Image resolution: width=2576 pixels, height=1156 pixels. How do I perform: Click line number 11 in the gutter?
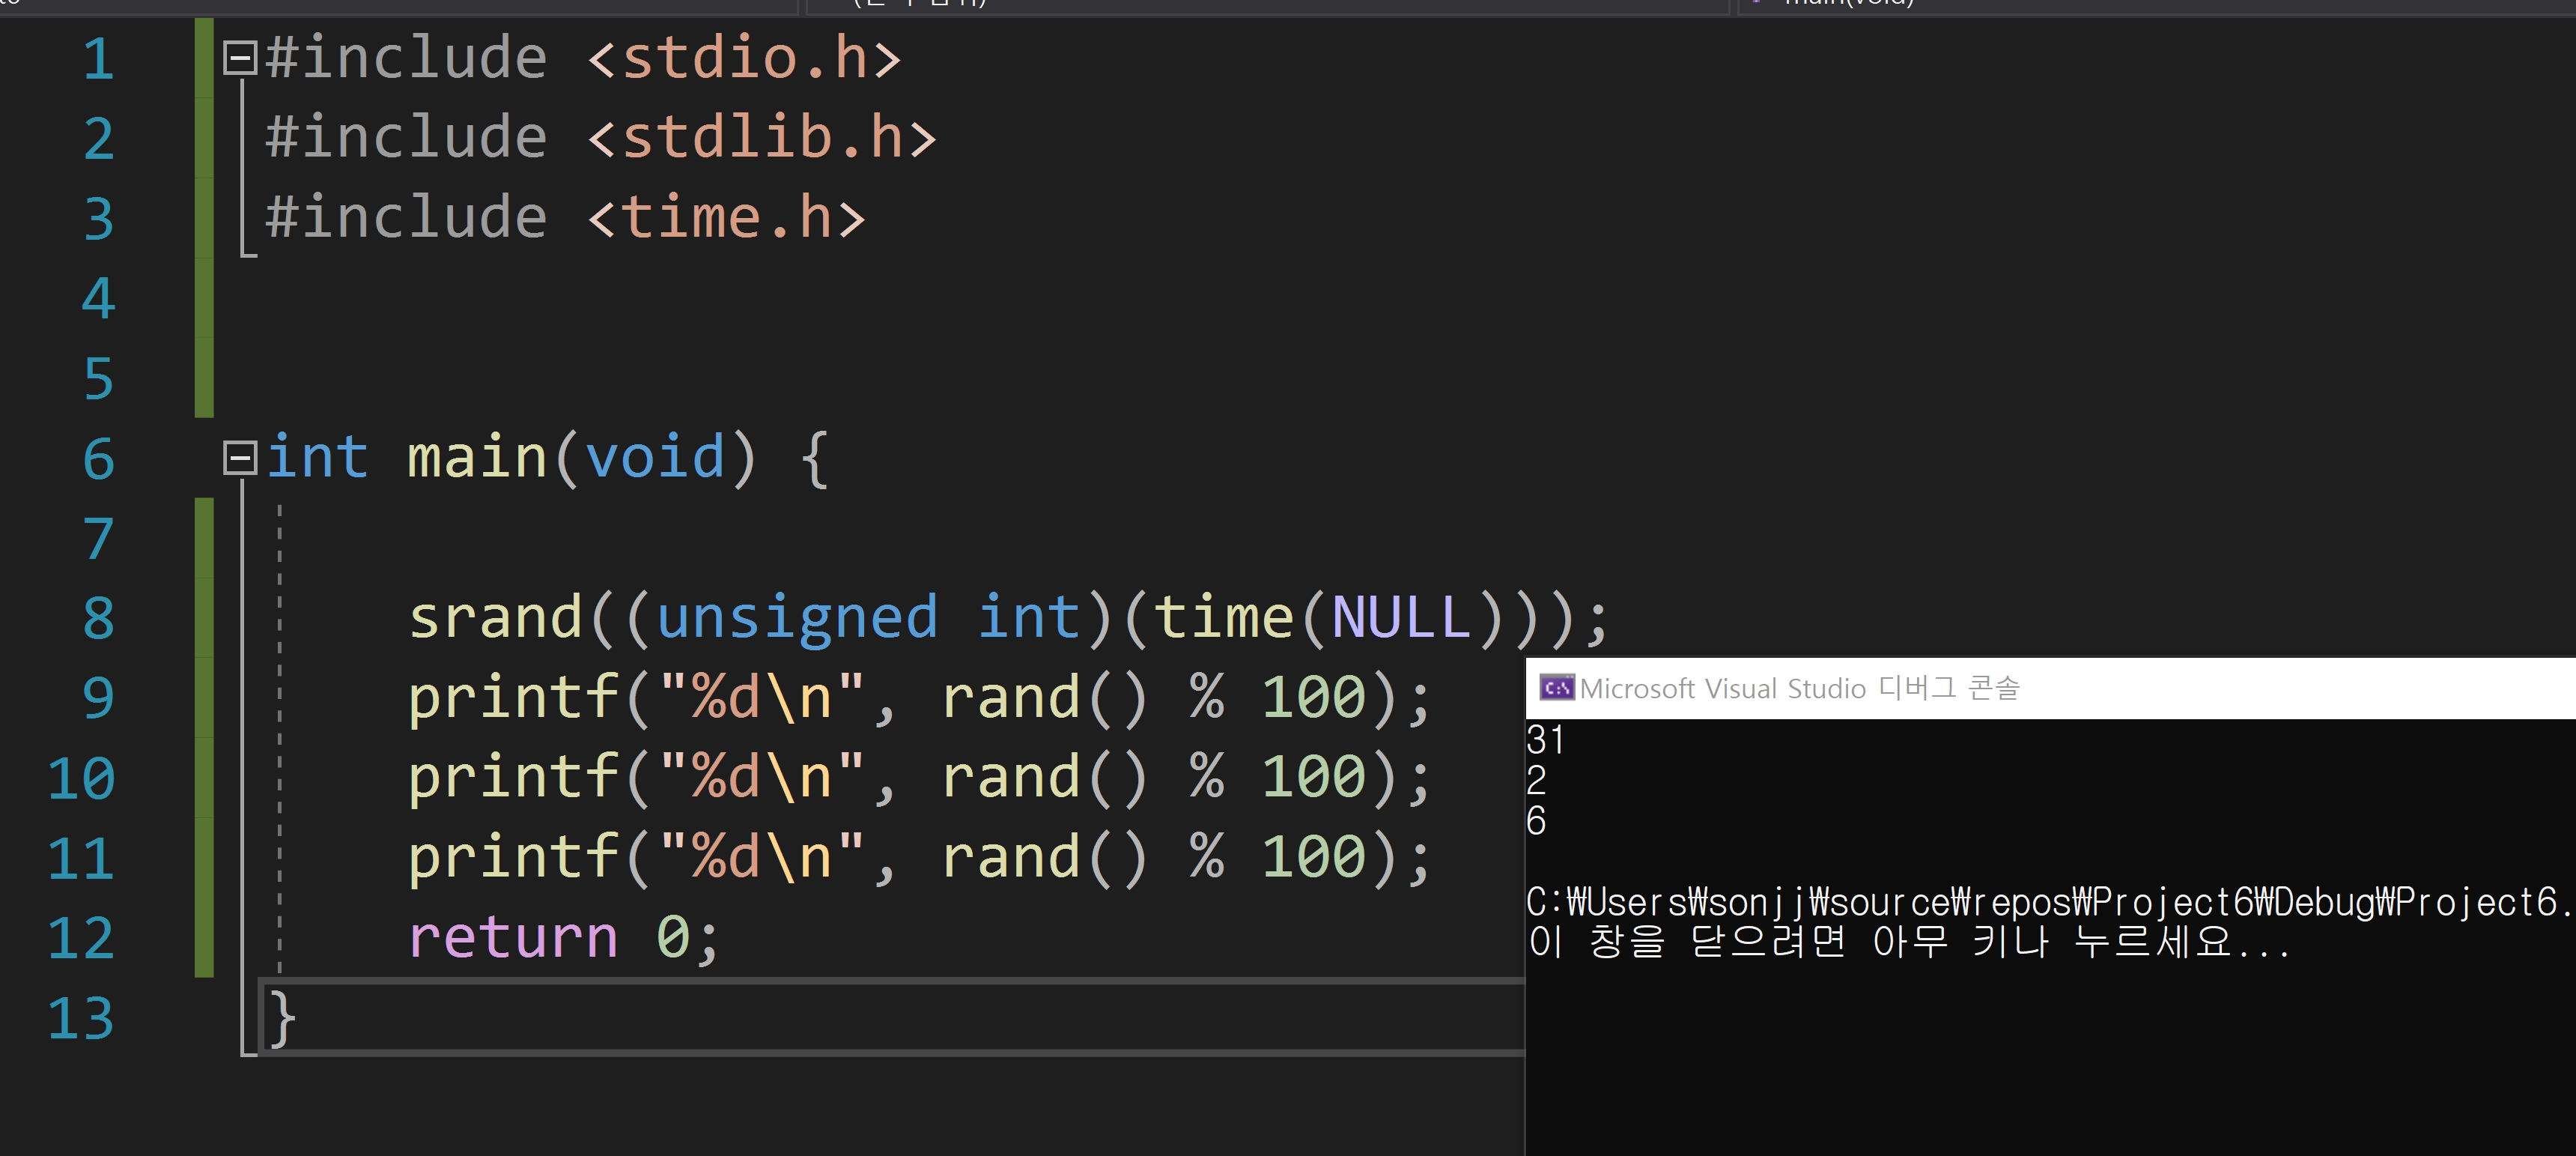coord(81,858)
